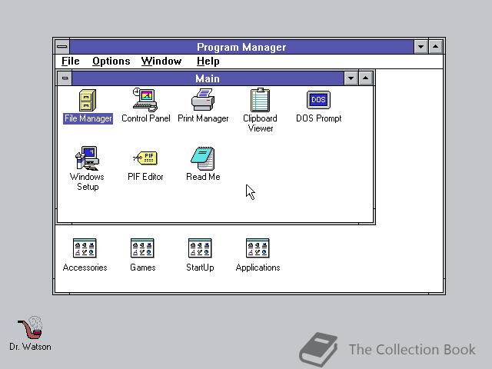This screenshot has width=492, height=369.
Task: Select the StartUp program group icon
Action: pyautogui.click(x=200, y=248)
